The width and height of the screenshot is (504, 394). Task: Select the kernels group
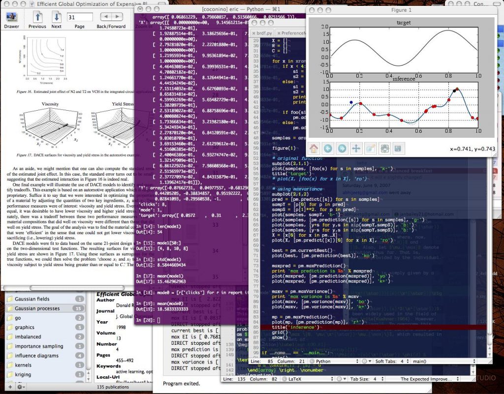click(45, 365)
